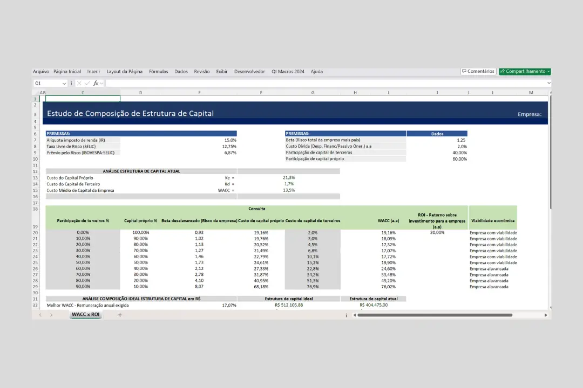Viewport: 583px width, 388px height.
Task: Select the WACC x ROI sheet tab
Action: pyautogui.click(x=86, y=315)
